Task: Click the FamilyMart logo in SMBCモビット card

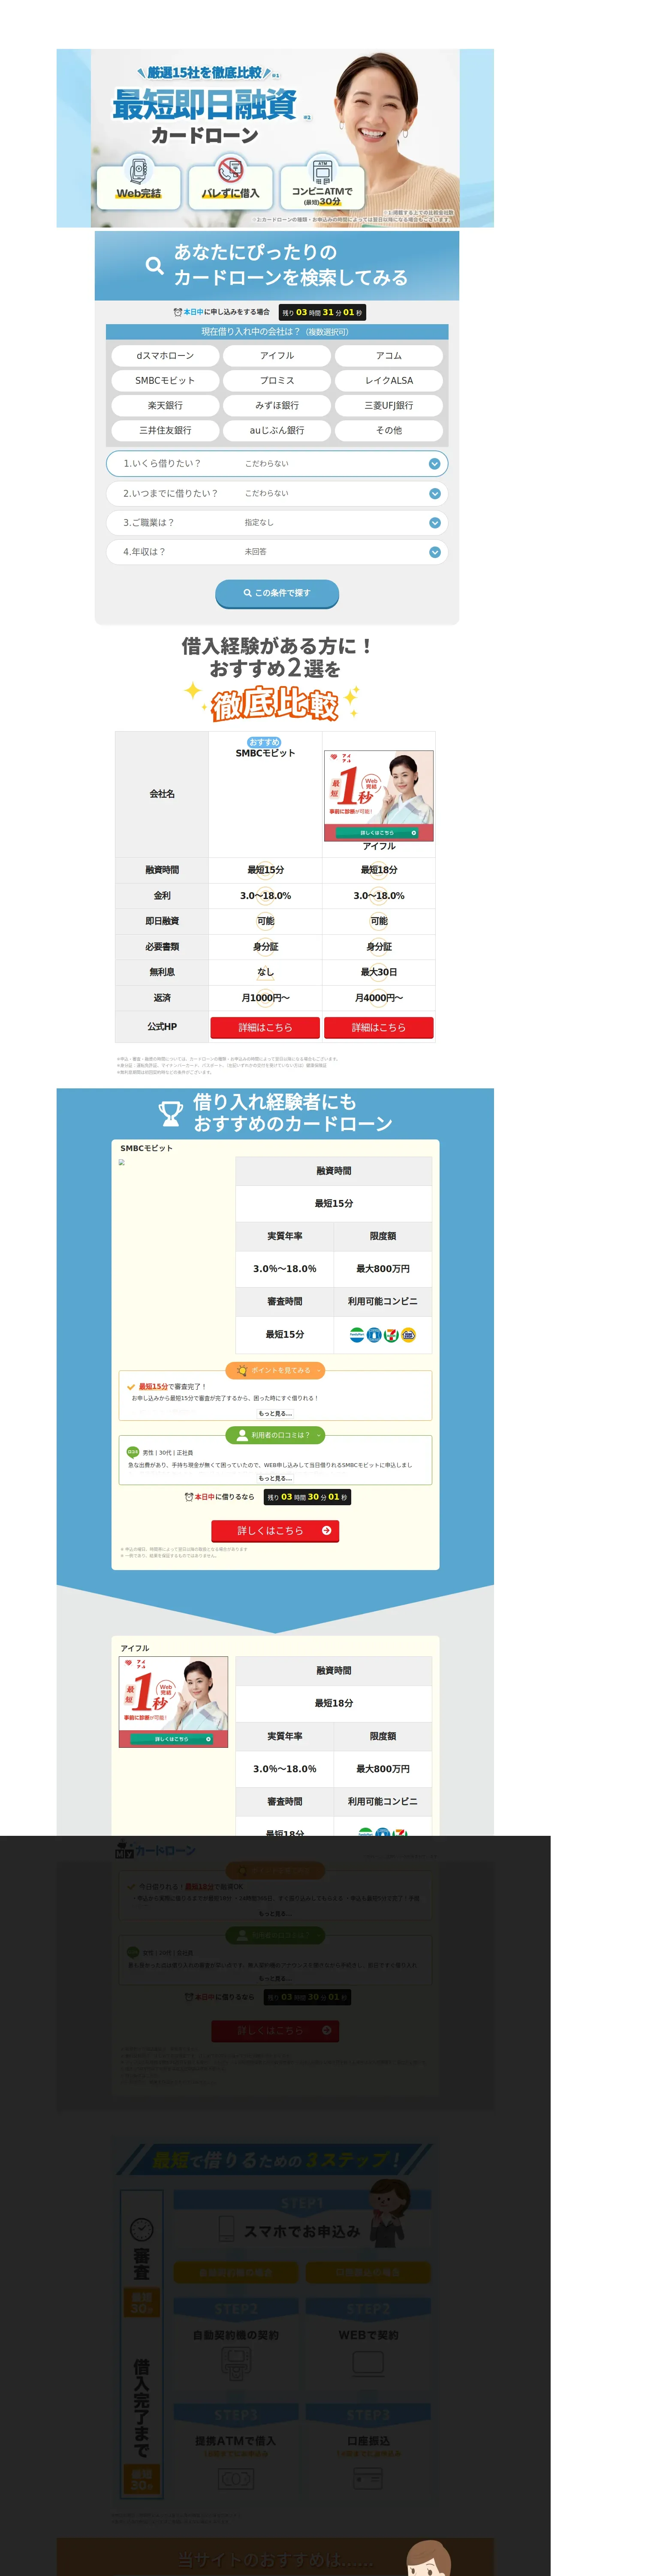Action: click(x=356, y=1334)
